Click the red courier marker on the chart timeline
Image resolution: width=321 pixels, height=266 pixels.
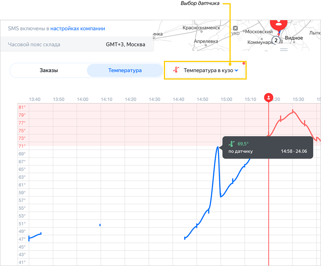(x=269, y=97)
